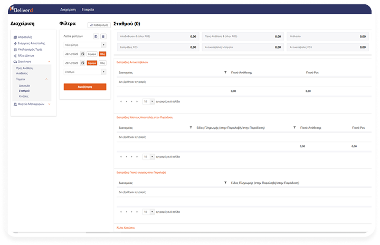Open the Νέο φίλτρο dropdown
The height and width of the screenshot is (245, 380).
point(84,45)
